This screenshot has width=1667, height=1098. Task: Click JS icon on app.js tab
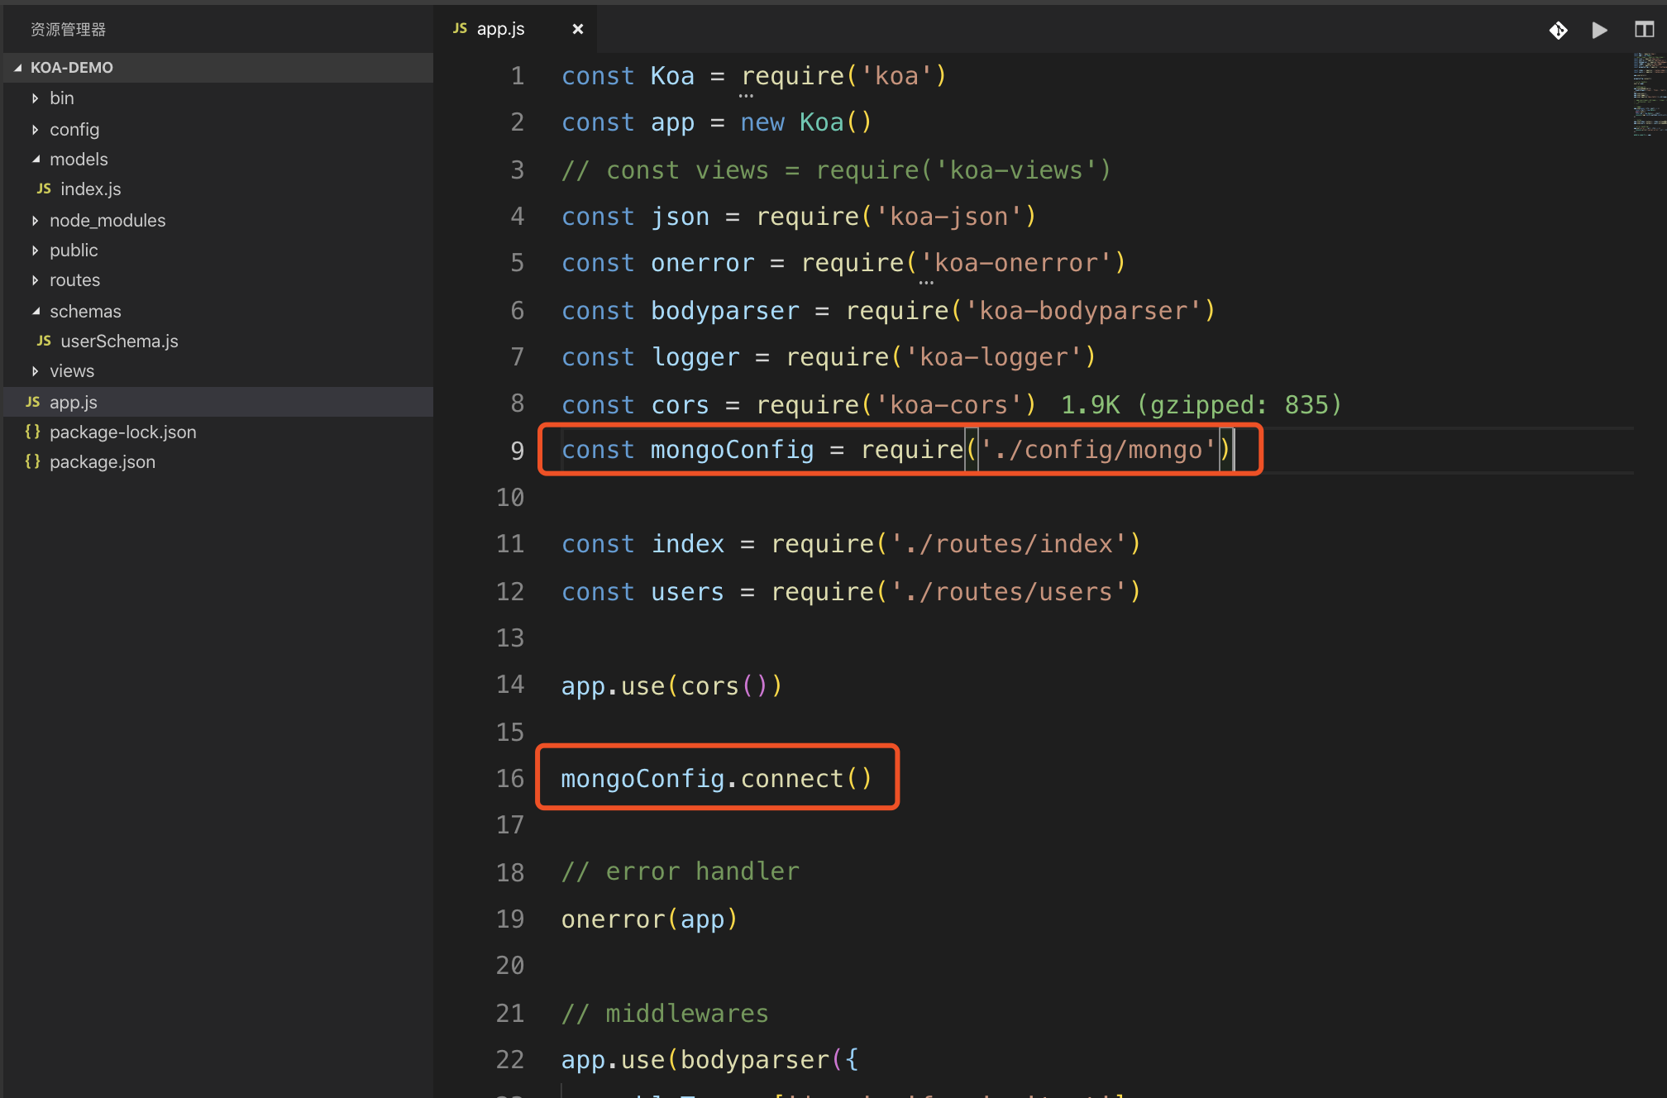pyautogui.click(x=460, y=29)
